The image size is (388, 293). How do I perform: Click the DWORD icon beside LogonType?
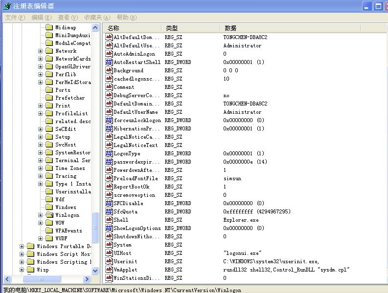click(x=109, y=153)
